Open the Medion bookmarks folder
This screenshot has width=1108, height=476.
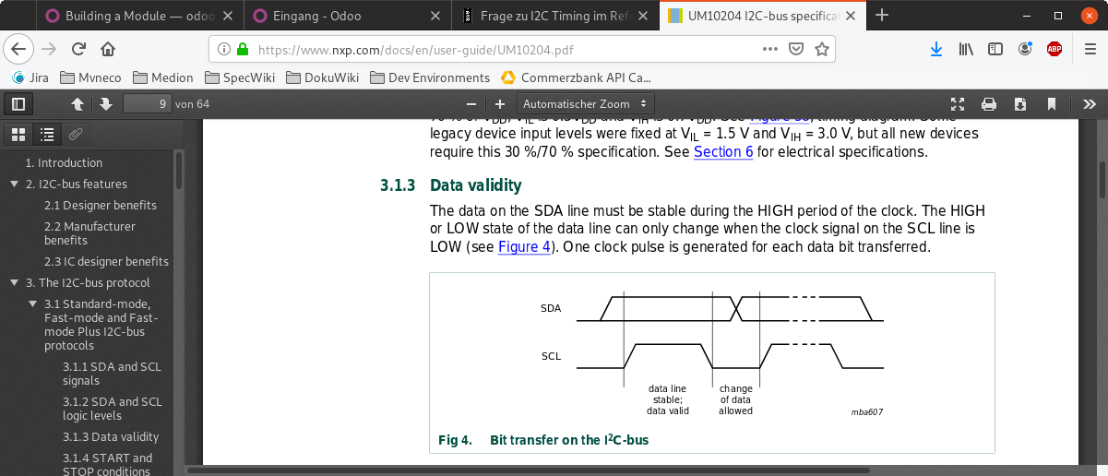click(162, 77)
